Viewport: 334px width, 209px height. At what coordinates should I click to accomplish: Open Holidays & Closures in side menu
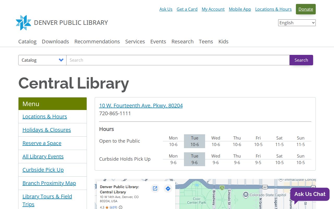click(47, 130)
